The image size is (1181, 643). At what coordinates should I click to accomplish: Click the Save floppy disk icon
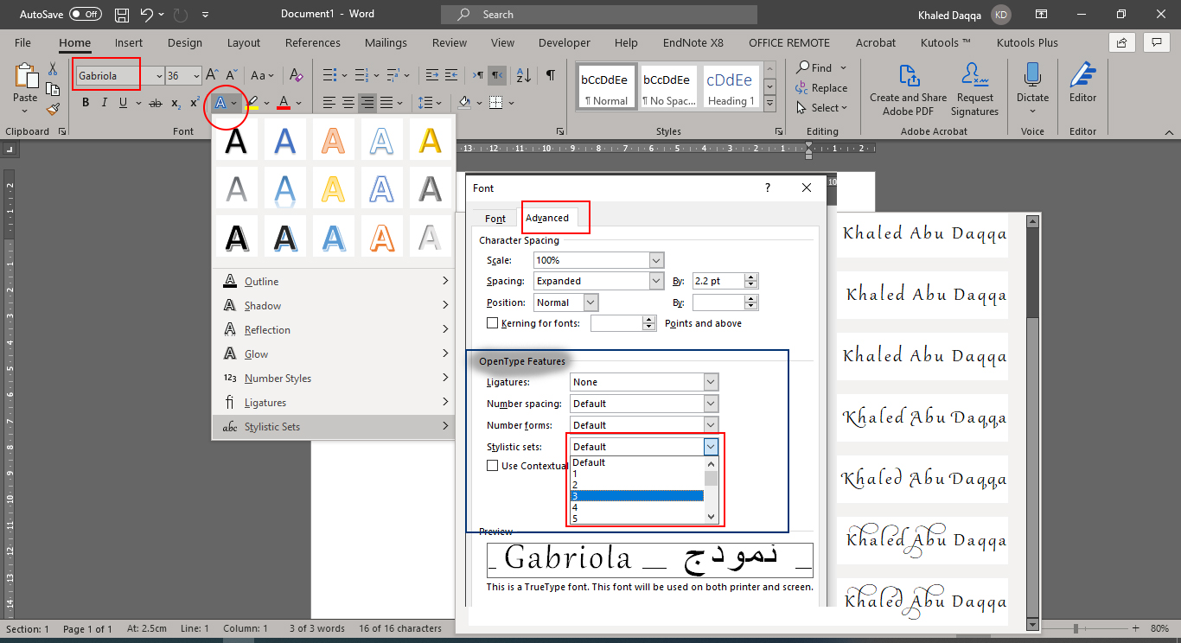[x=122, y=15]
